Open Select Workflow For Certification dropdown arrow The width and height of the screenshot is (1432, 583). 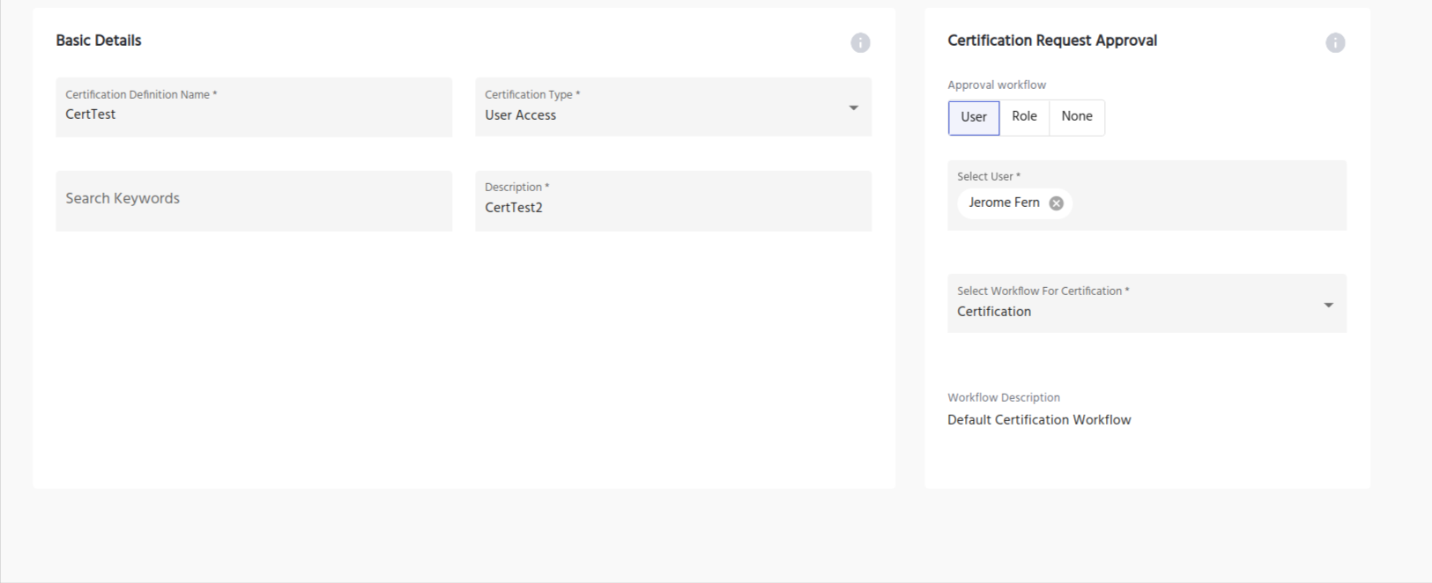pyautogui.click(x=1328, y=305)
